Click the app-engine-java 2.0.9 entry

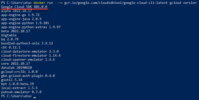point(21,19)
